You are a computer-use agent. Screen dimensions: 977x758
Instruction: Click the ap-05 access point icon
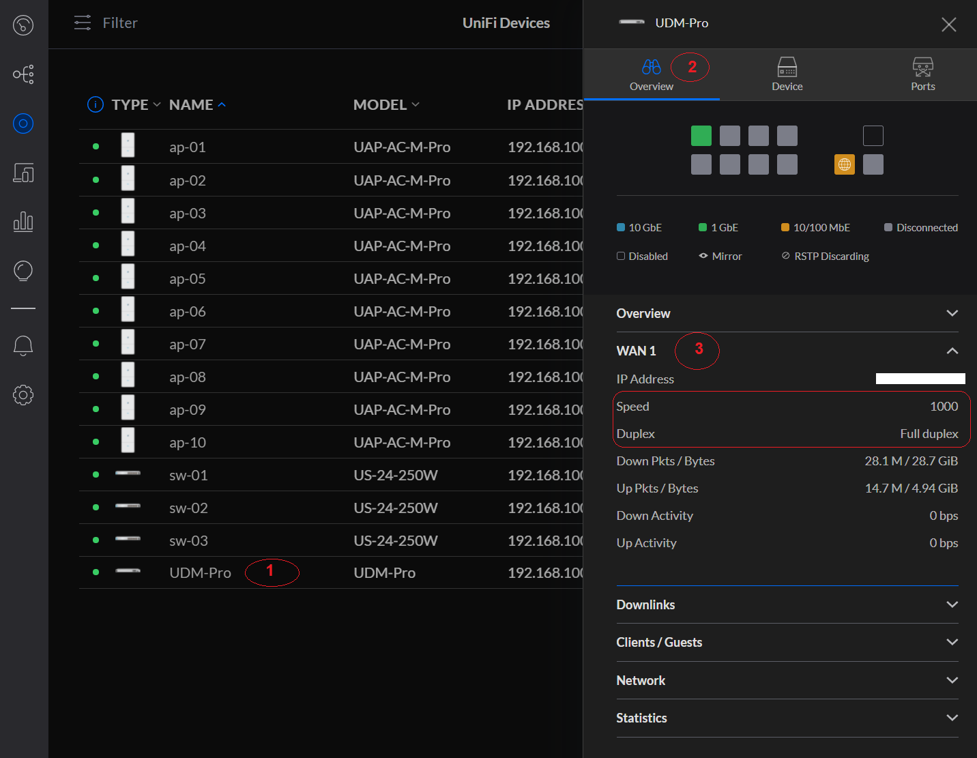128,276
